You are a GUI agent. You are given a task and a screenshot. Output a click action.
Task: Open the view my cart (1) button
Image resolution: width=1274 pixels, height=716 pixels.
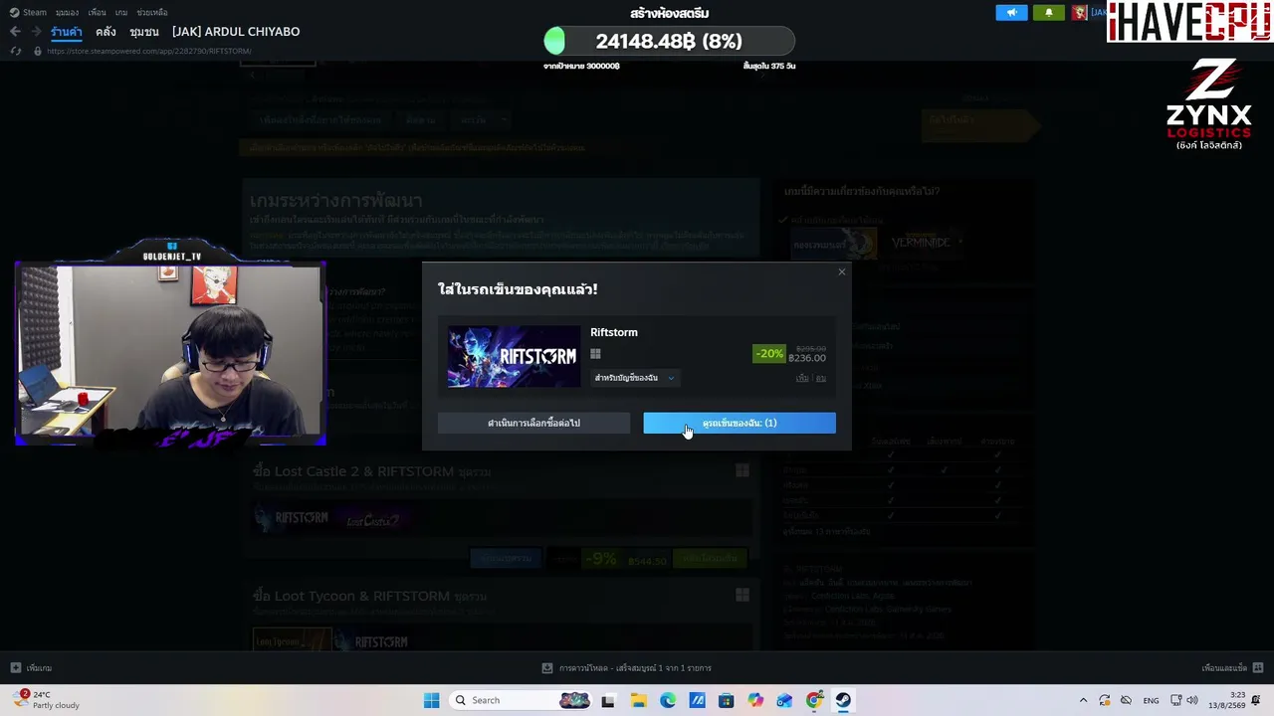tap(740, 424)
